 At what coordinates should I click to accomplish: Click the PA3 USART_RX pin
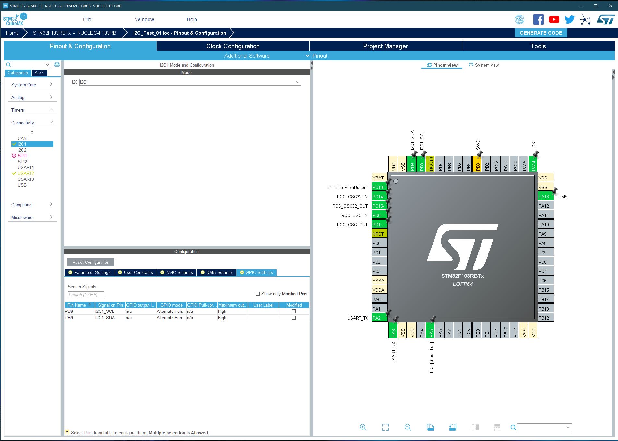click(393, 330)
